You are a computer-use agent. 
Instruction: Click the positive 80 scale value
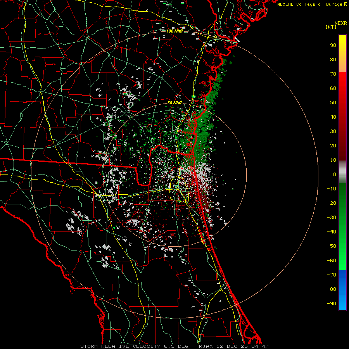(x=333, y=59)
